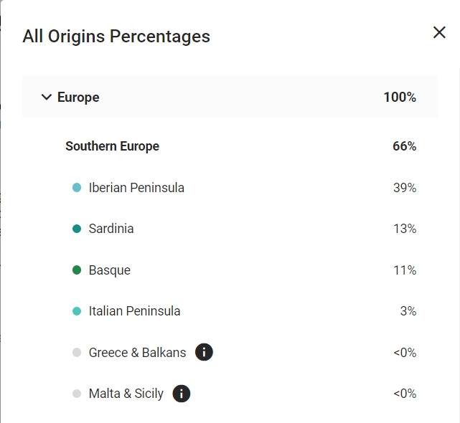The height and width of the screenshot is (423, 460).
Task: Click the All Origins Percentages title
Action: 116,36
